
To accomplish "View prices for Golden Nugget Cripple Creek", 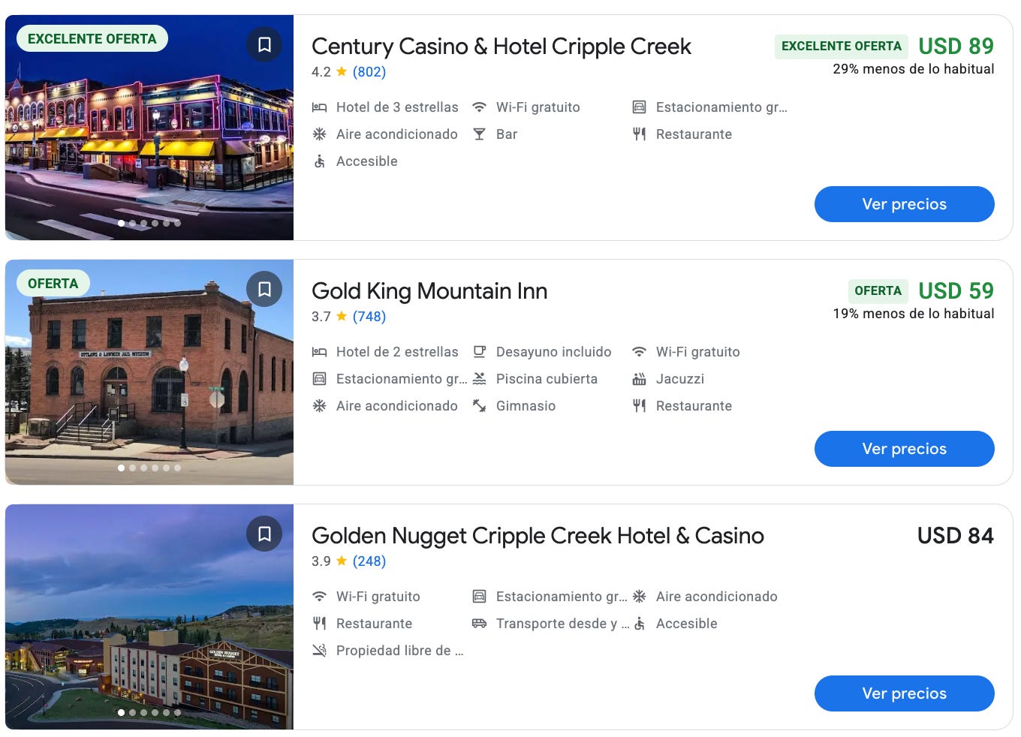I will tap(904, 693).
